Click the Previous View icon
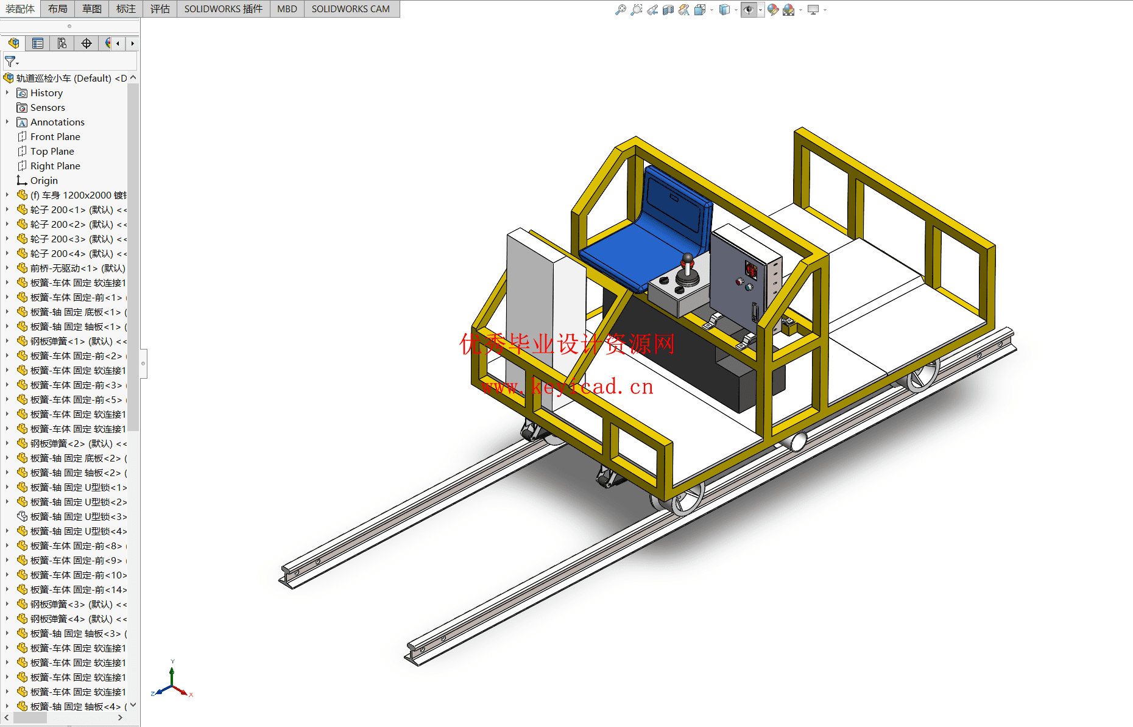Screen dimensions: 1133x727 click(x=652, y=10)
